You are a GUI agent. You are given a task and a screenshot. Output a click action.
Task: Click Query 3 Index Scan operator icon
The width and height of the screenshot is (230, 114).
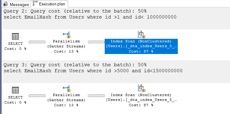[x=141, y=88]
